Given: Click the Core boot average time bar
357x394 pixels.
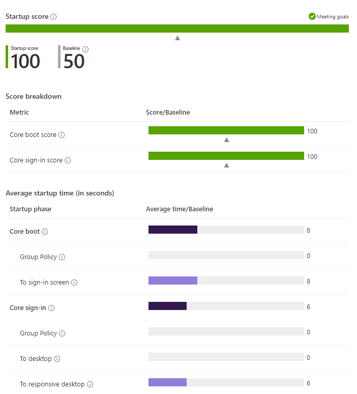Looking at the screenshot, I should (226, 230).
